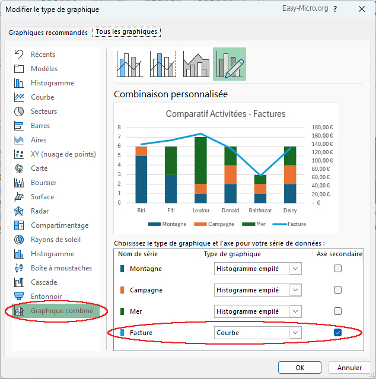
Task: Switch to Graphiques recommandés tab
Action: pyautogui.click(x=48, y=33)
